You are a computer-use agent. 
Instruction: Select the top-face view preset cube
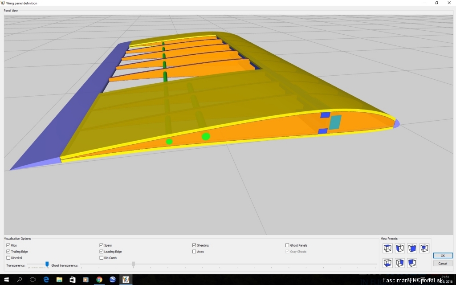coord(388,248)
